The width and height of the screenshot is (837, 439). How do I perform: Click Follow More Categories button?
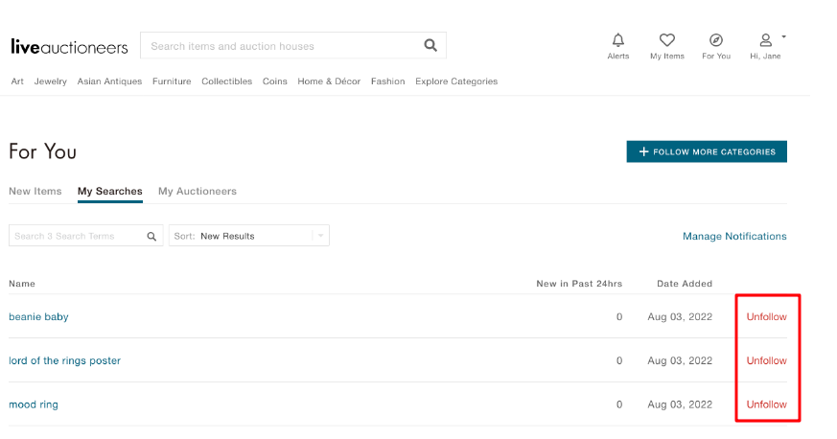point(707,151)
